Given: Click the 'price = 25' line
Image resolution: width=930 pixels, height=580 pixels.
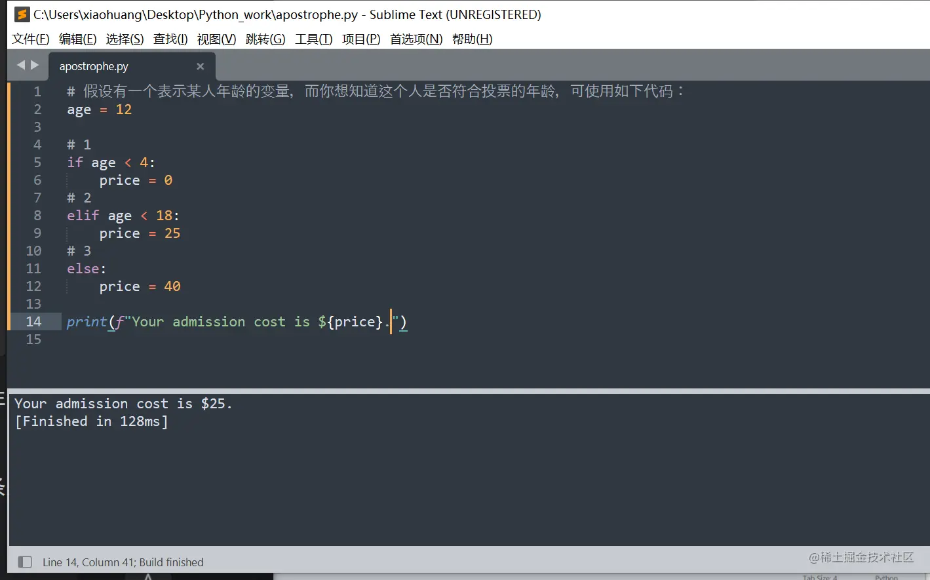Looking at the screenshot, I should pos(140,233).
